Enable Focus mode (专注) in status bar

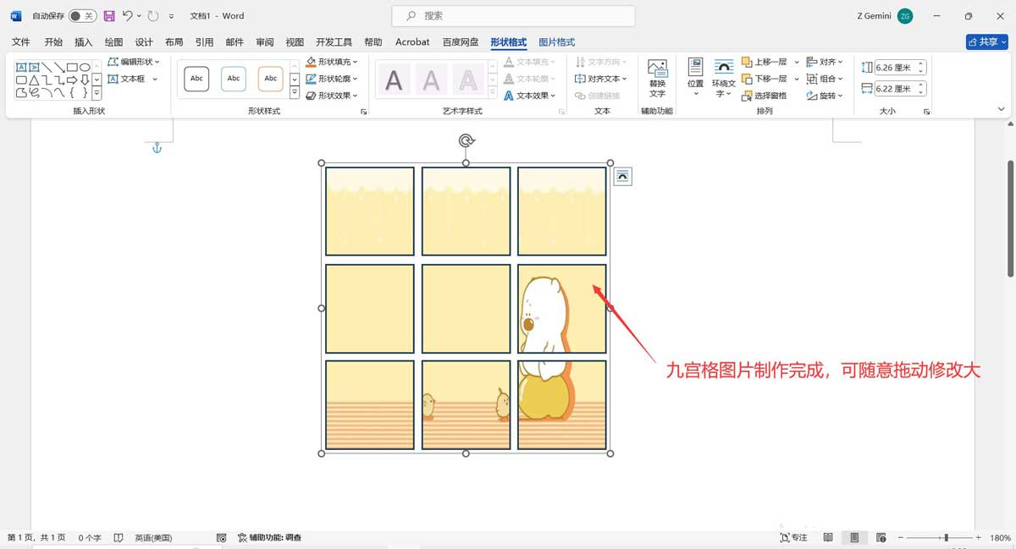point(794,536)
